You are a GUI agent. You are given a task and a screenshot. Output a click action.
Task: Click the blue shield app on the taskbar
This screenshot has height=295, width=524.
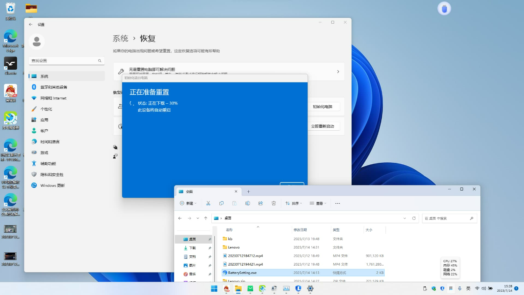[x=298, y=289]
